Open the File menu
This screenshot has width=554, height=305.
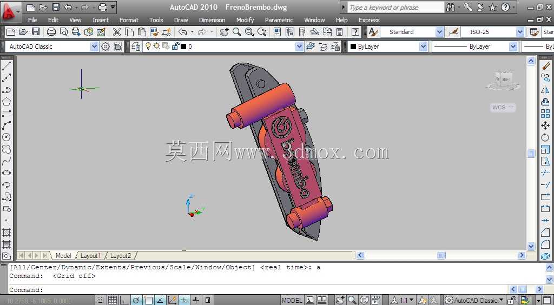point(32,20)
